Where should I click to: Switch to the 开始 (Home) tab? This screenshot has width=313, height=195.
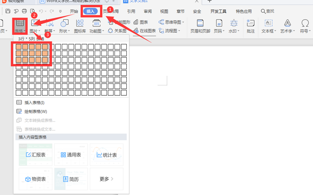click(x=74, y=11)
